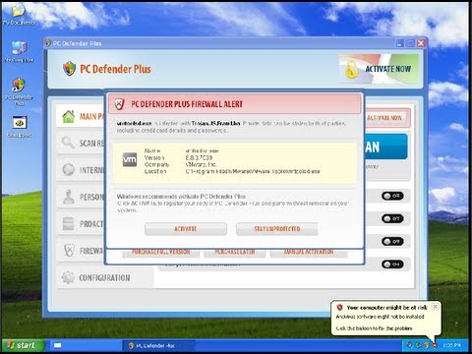Toggle the second Off switch
The width and height of the screenshot is (472, 354).
[392, 218]
